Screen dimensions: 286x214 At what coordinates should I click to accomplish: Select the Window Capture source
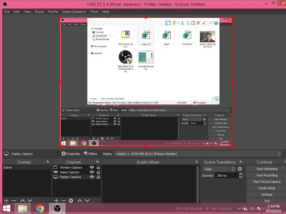coord(71,167)
